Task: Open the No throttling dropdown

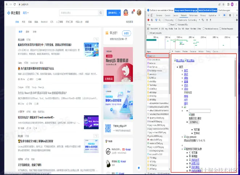Action: pyautogui.click(x=194, y=20)
